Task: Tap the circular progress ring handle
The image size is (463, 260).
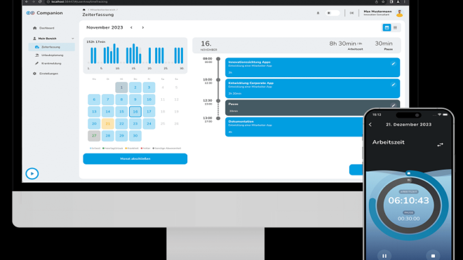Action: click(408, 173)
